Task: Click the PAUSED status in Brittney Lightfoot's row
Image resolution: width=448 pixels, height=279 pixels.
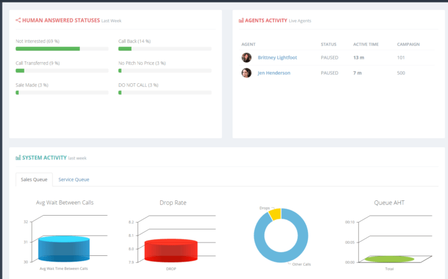Action: (x=330, y=58)
